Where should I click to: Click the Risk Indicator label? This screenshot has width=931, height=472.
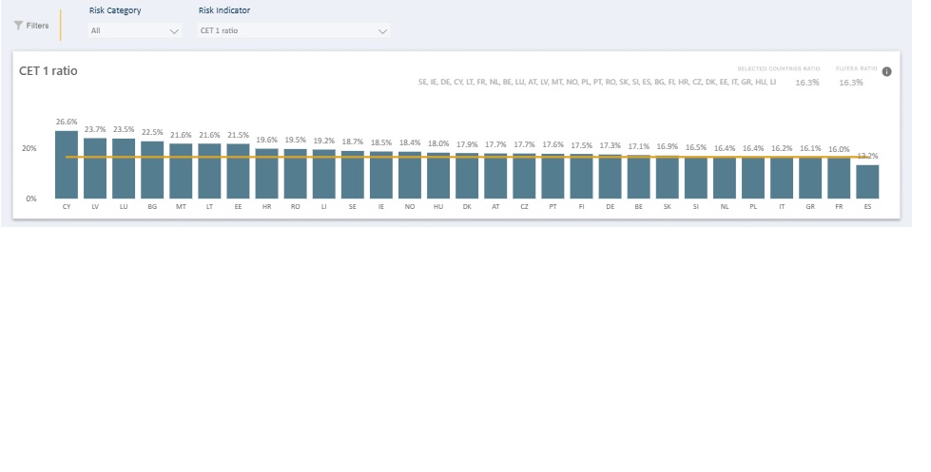click(223, 10)
